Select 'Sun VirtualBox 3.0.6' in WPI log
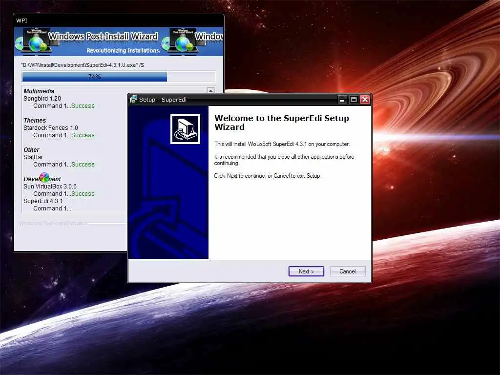The image size is (500, 375). [x=50, y=187]
